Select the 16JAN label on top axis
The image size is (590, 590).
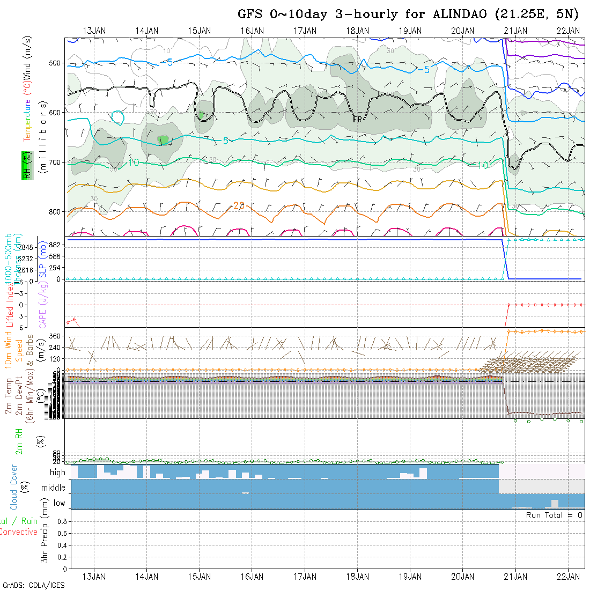[252, 31]
